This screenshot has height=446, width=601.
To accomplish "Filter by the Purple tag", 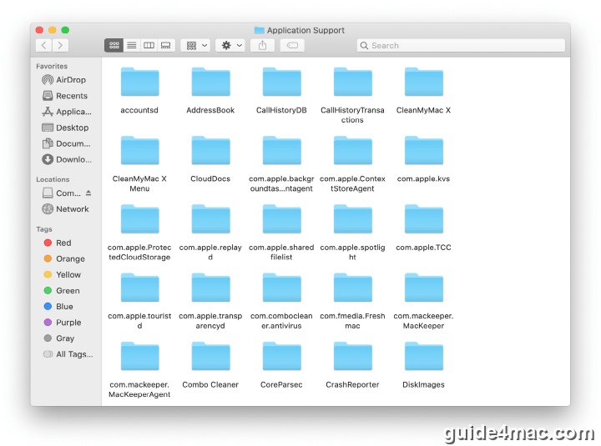I will 63,323.
